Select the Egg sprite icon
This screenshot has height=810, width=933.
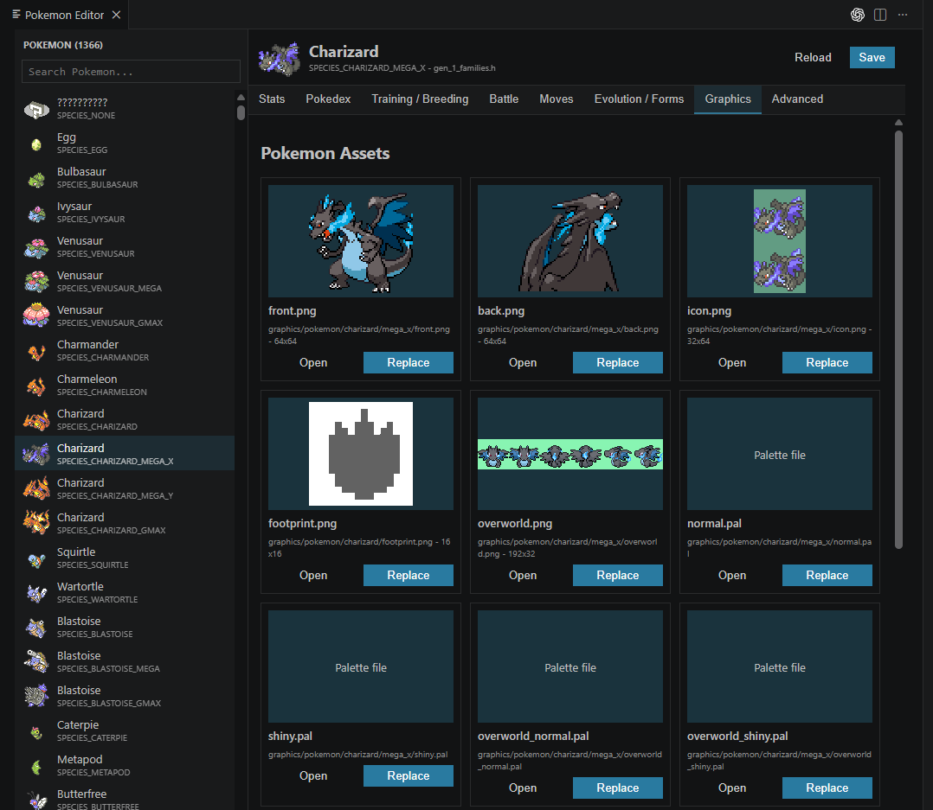36,144
